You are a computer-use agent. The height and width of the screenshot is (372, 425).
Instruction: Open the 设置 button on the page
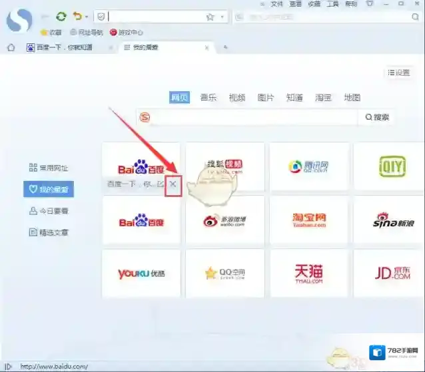pos(399,73)
